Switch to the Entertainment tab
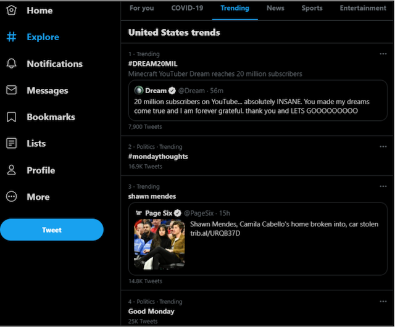The height and width of the screenshot is (327, 395). coord(363,8)
